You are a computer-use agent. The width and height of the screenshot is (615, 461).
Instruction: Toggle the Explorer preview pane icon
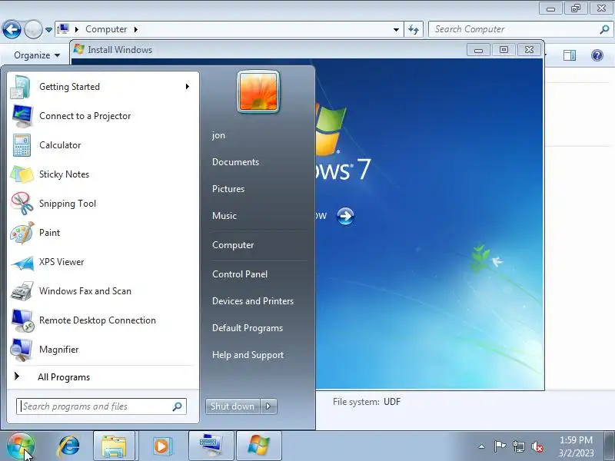[x=570, y=55]
